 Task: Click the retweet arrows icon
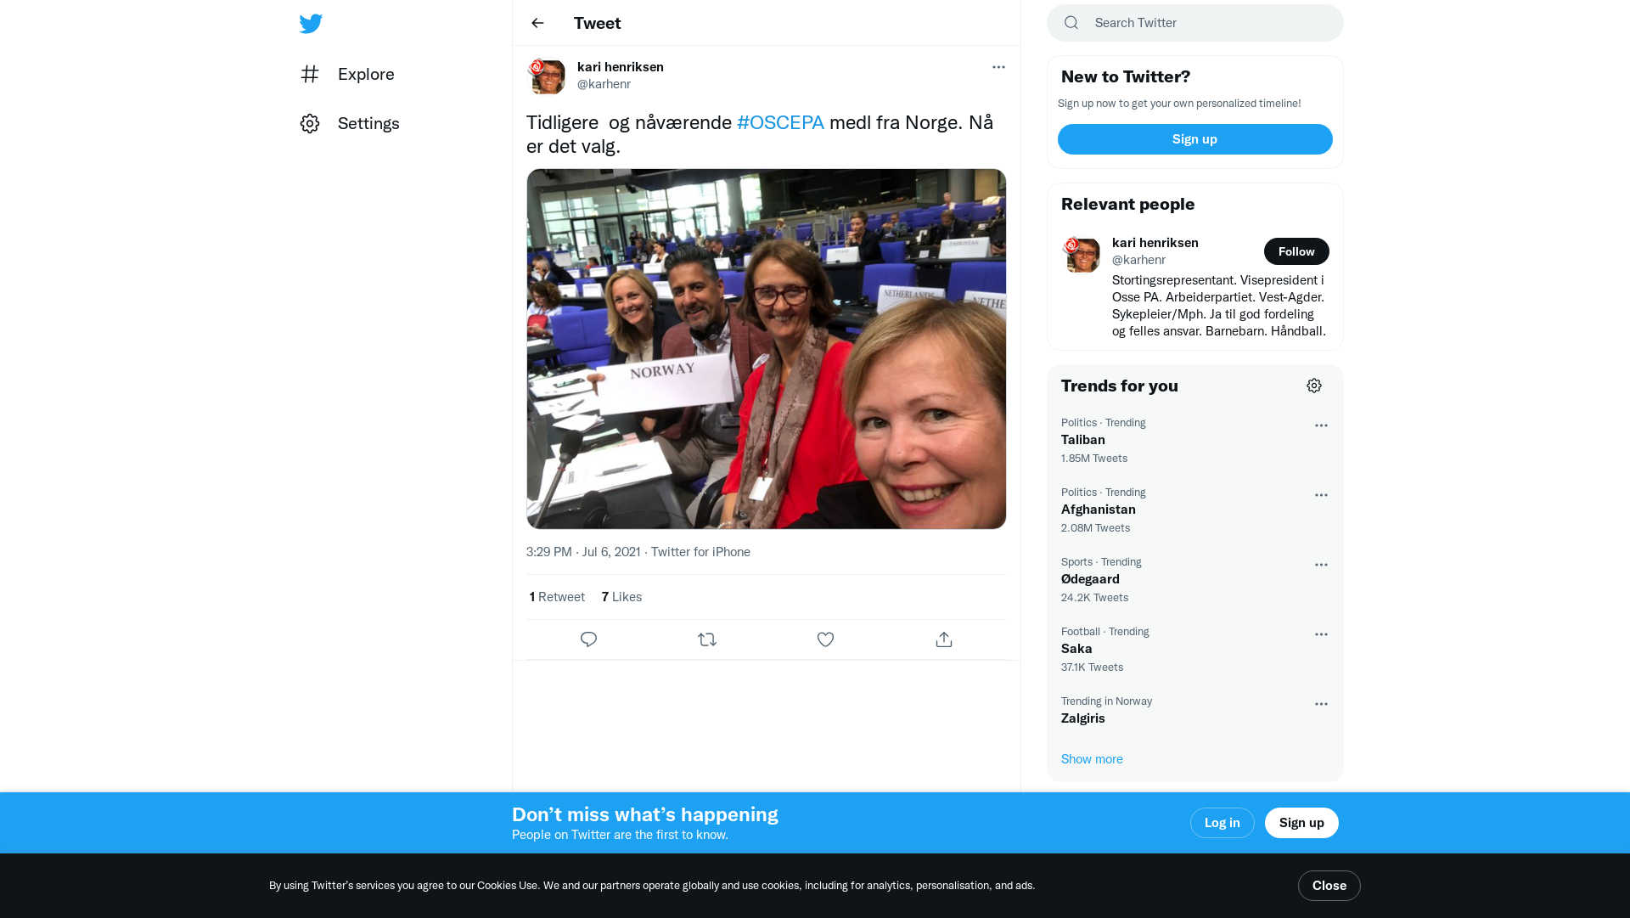tap(707, 639)
